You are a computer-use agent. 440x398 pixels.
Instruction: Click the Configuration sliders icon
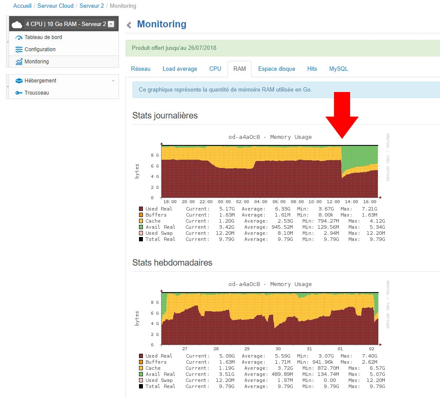point(19,49)
